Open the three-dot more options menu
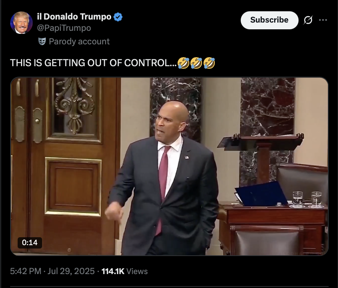Screen dimensions: 338x288 (323, 20)
